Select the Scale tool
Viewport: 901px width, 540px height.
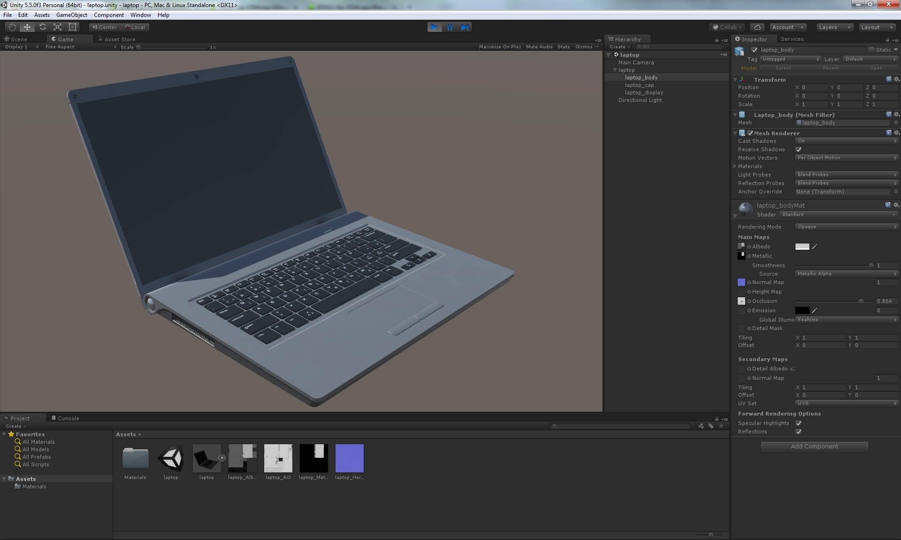point(57,27)
